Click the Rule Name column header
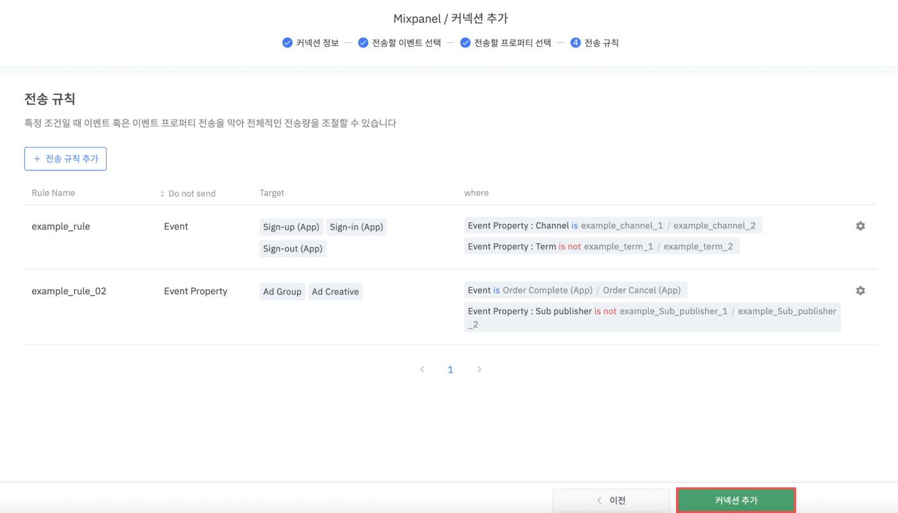Image resolution: width=898 pixels, height=513 pixels. (53, 193)
